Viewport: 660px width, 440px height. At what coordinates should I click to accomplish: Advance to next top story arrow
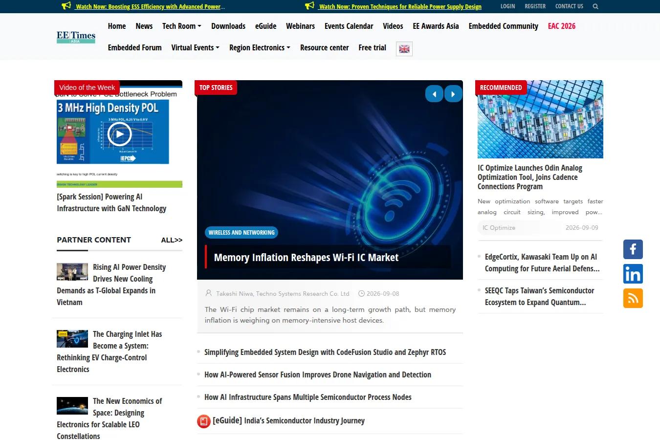point(453,94)
